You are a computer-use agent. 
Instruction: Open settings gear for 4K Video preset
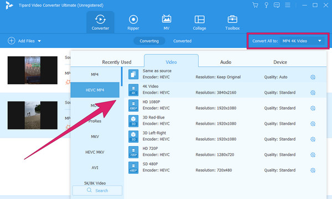pos(313,93)
